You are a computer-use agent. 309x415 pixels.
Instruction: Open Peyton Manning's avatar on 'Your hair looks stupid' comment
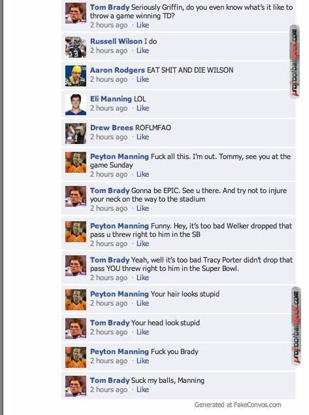coord(76,300)
